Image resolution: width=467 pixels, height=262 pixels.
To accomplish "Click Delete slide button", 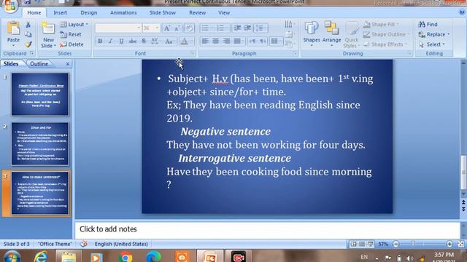I will click(72, 44).
